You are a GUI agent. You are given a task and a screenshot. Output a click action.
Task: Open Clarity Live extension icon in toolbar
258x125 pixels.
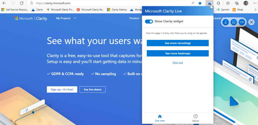209,3
